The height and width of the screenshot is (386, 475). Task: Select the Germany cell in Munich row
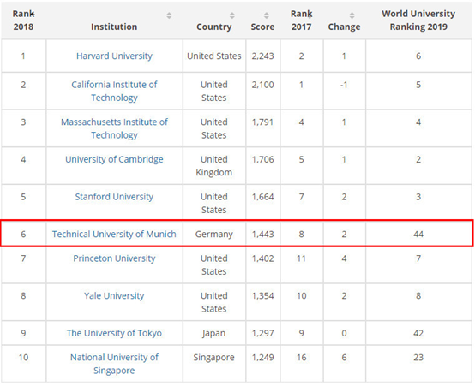point(213,234)
